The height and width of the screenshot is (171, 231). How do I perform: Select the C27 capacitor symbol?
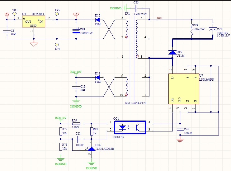(213, 29)
